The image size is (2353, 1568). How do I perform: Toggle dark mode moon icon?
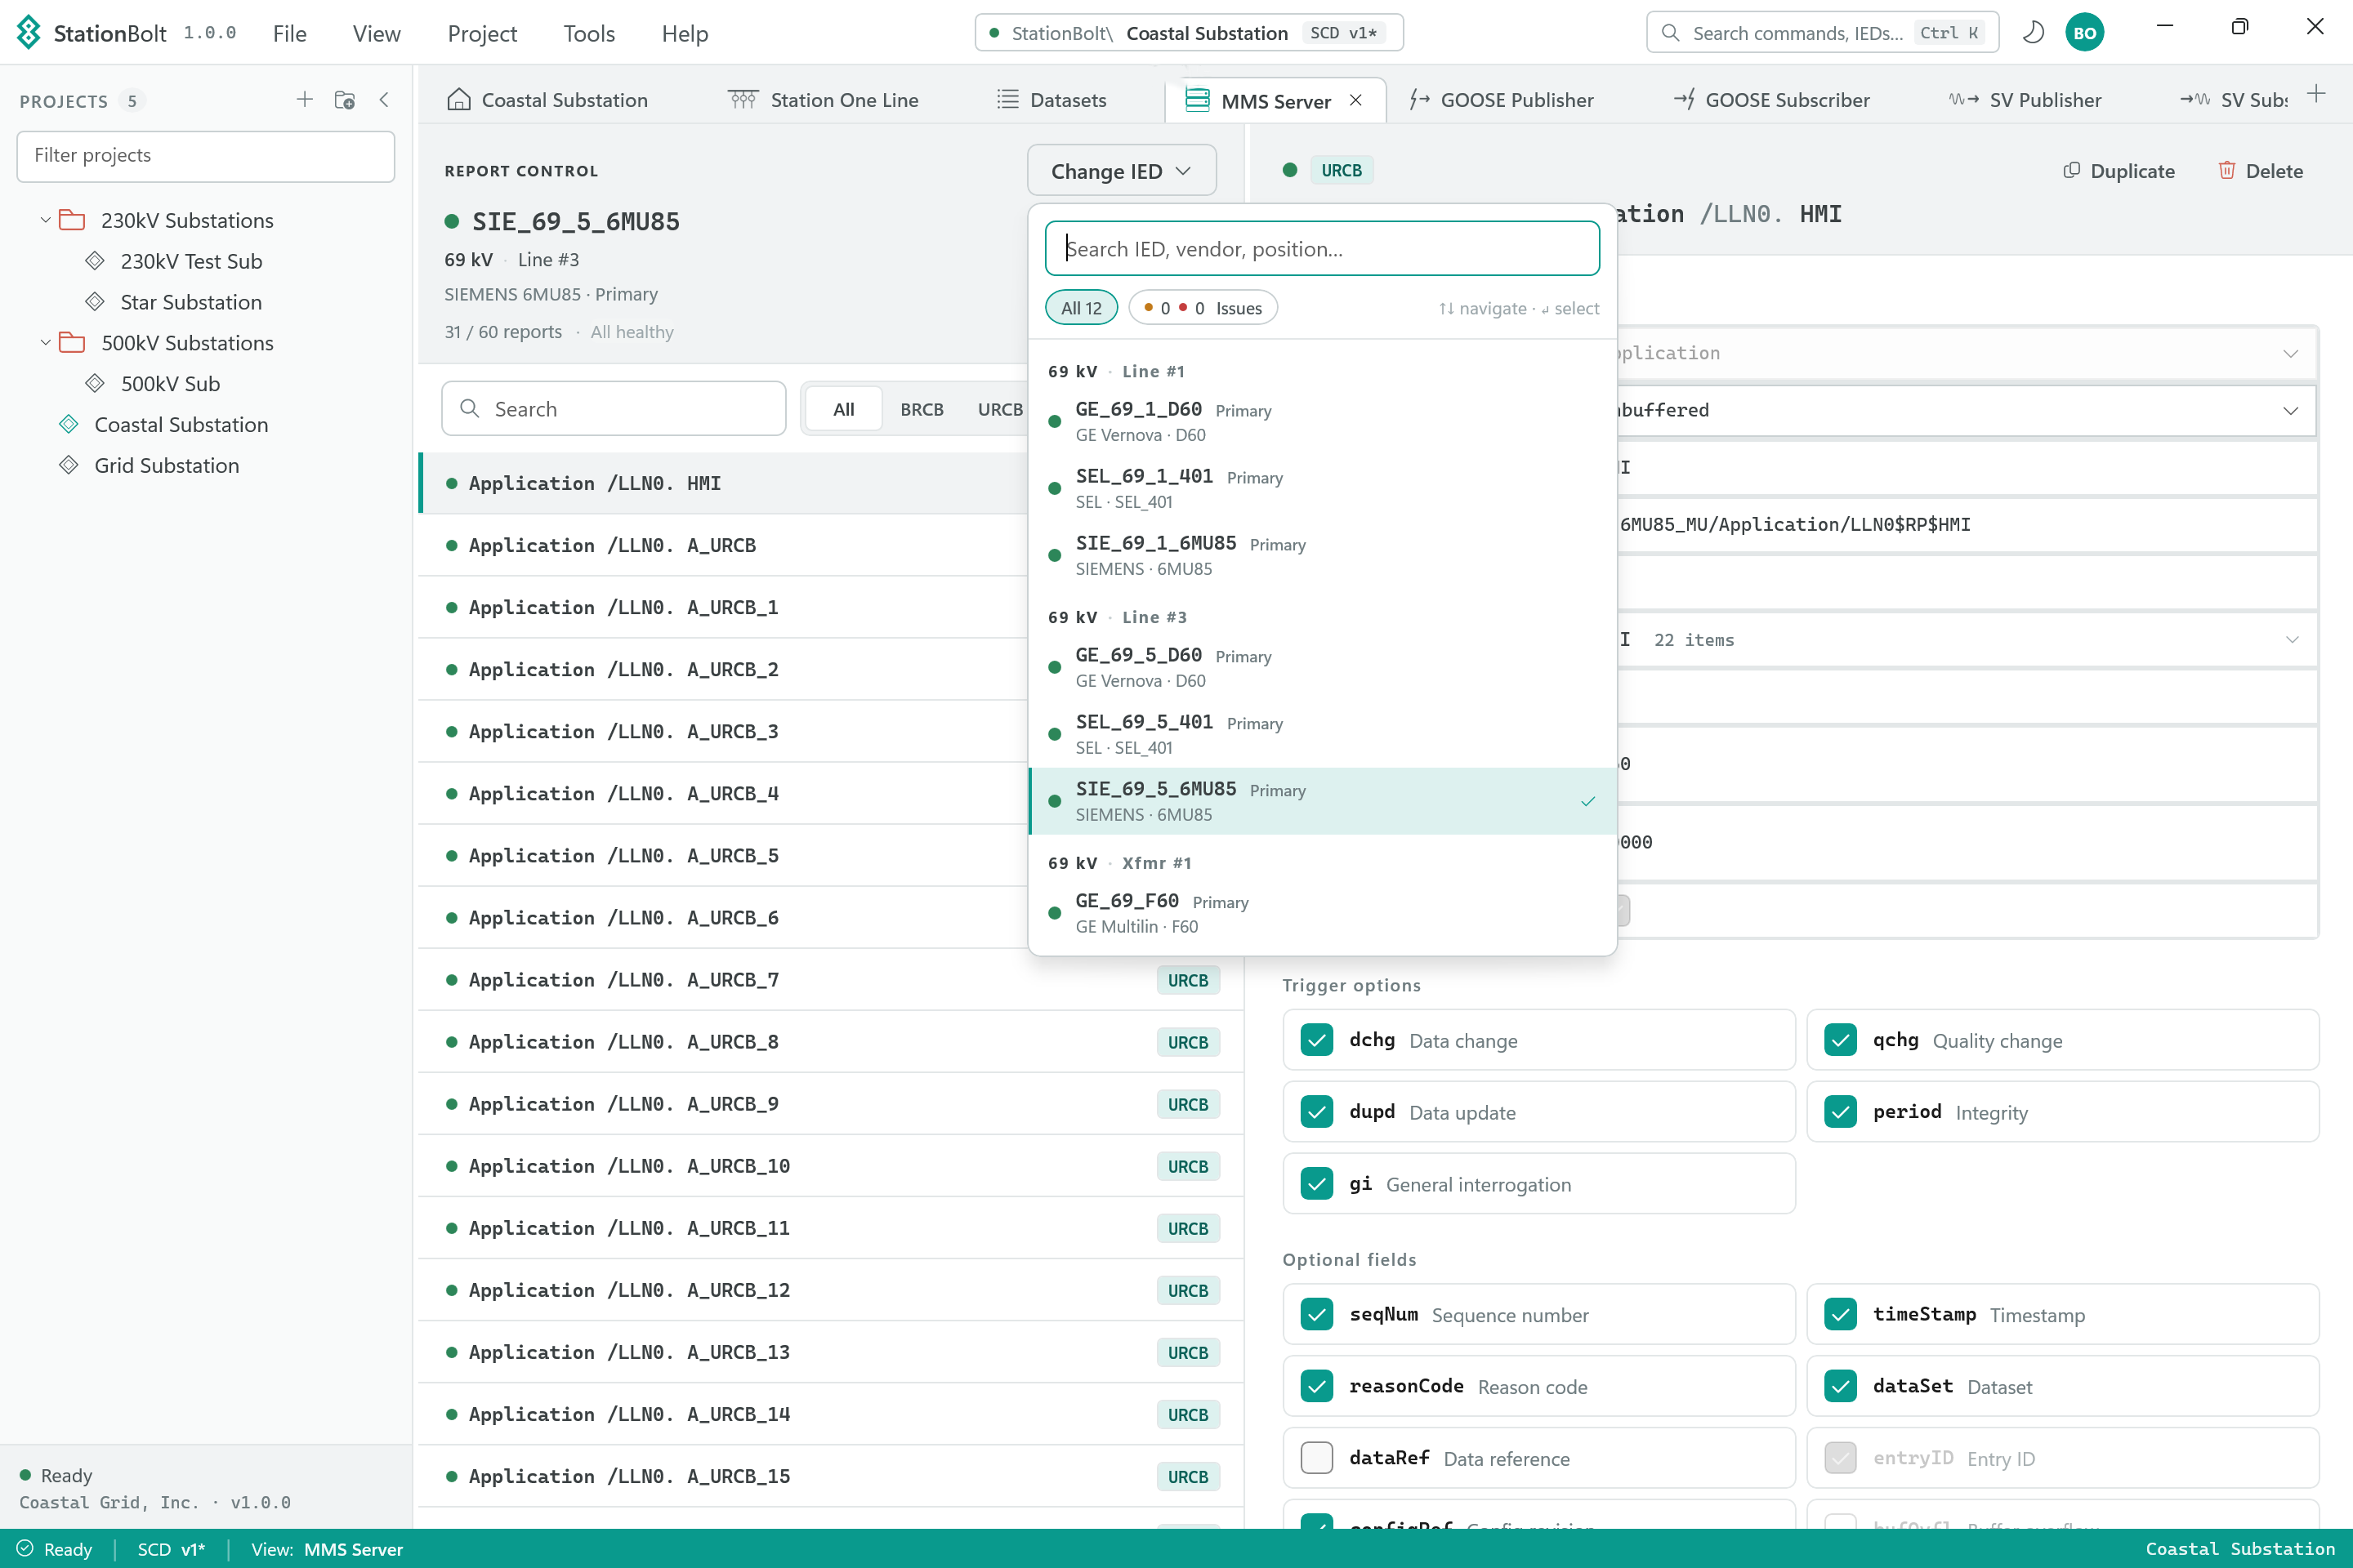pyautogui.click(x=2033, y=33)
